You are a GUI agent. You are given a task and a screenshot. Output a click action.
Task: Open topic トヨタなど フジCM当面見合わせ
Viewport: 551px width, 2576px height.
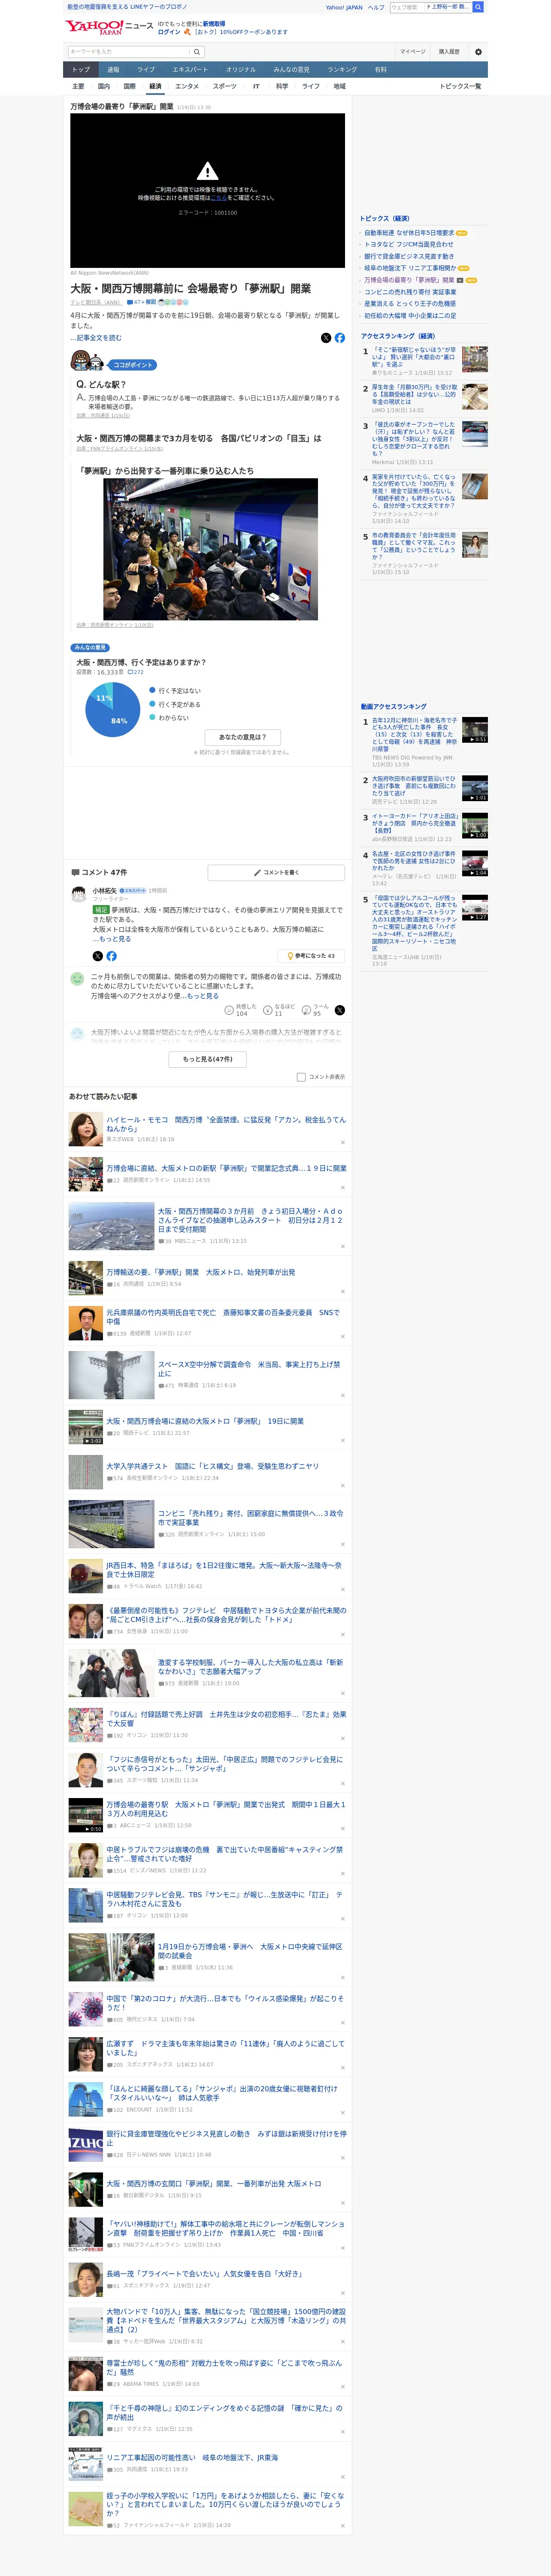point(408,244)
